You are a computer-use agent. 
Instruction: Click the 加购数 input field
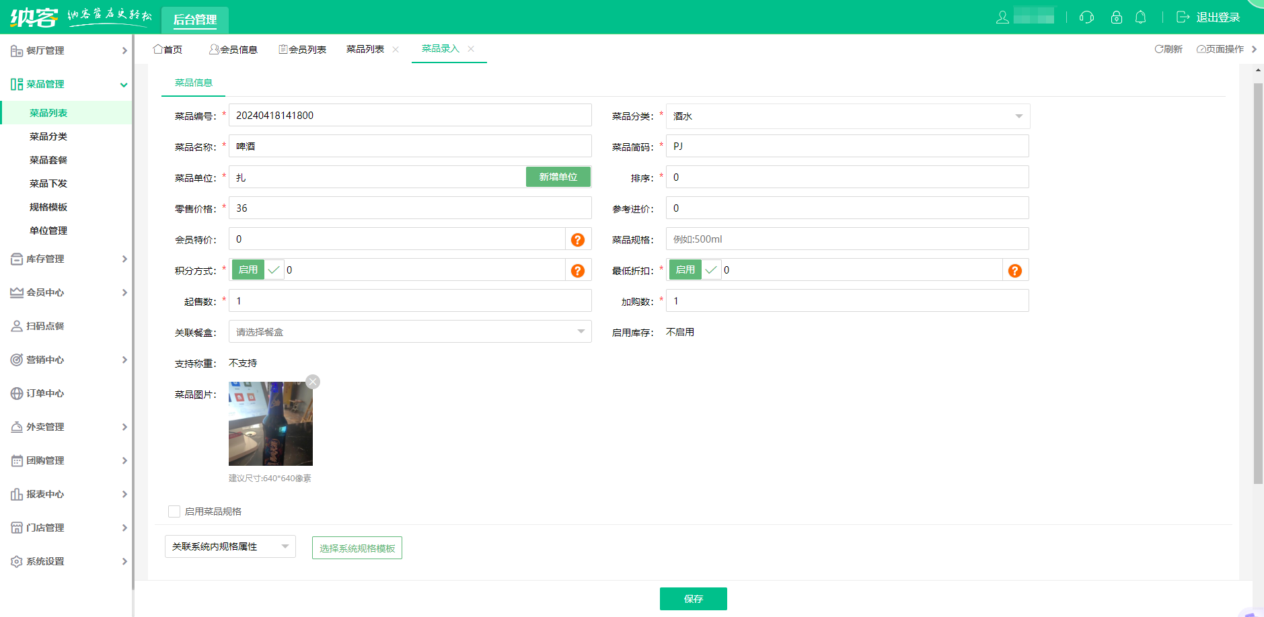tap(848, 300)
